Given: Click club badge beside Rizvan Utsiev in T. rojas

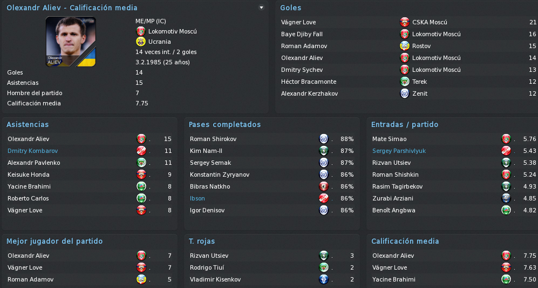Looking at the screenshot, I should (324, 256).
